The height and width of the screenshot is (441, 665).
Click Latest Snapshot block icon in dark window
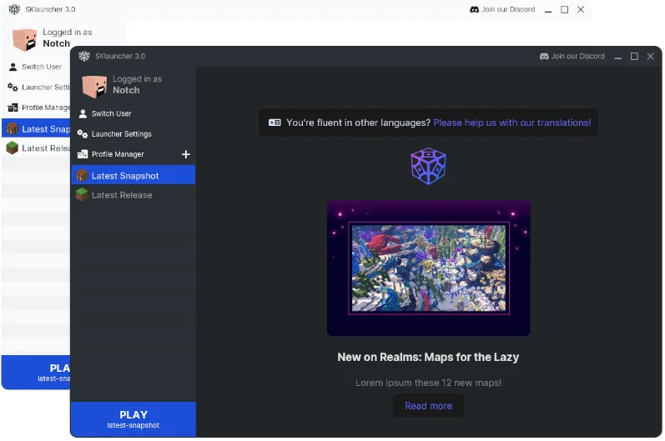[x=82, y=175]
